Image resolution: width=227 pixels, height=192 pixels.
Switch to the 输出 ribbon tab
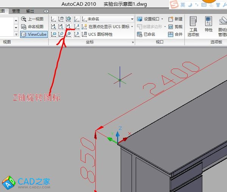(x=30, y=11)
